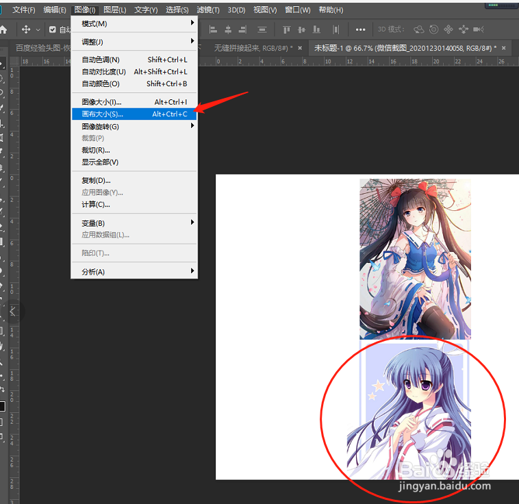Click the round floating back-arrow button at left

pyautogui.click(x=12, y=312)
